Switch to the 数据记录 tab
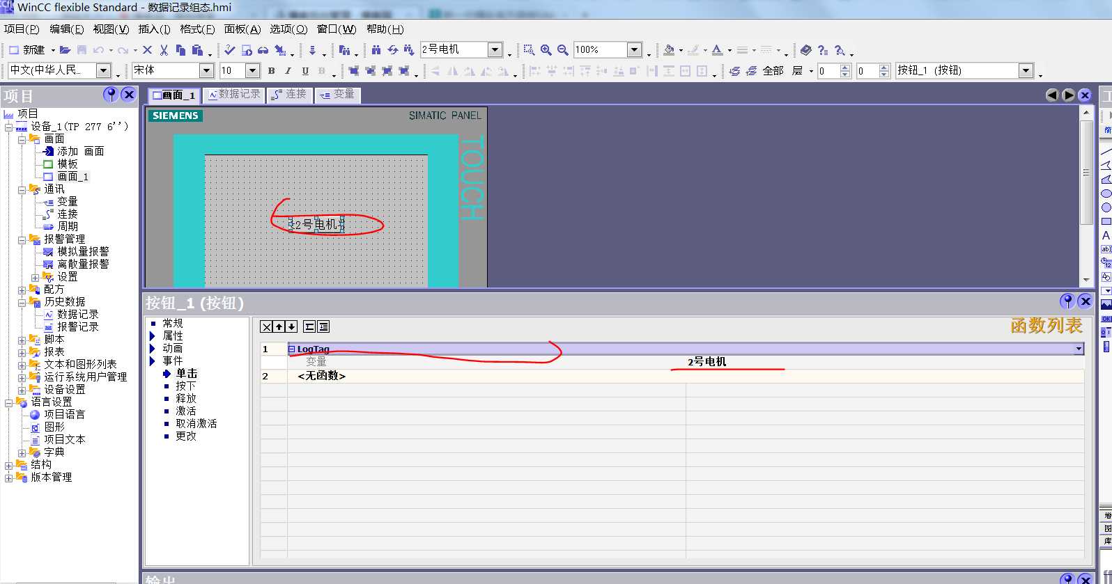Image resolution: width=1112 pixels, height=584 pixels. [x=233, y=95]
